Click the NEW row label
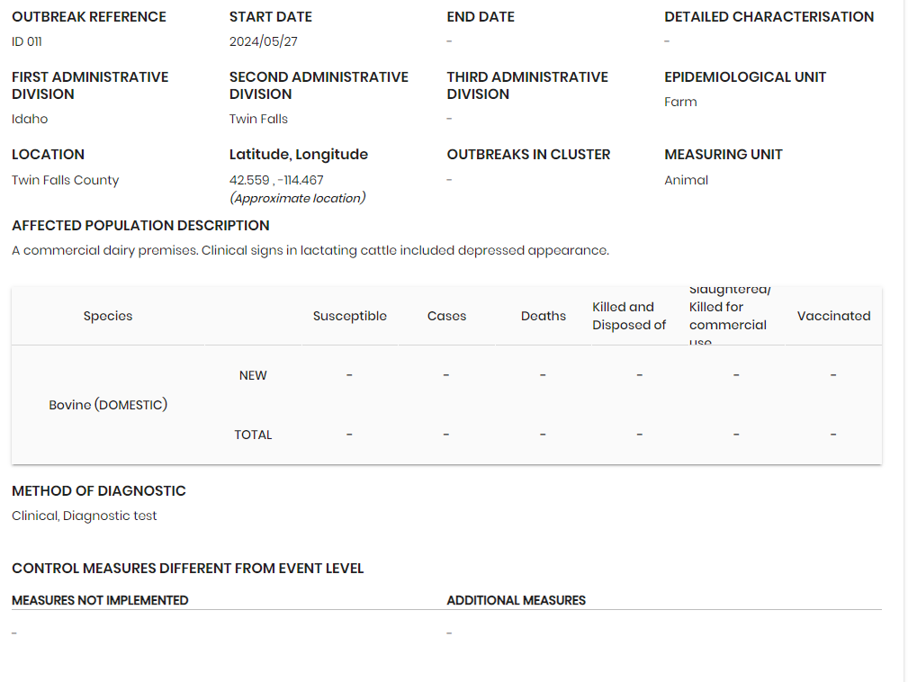This screenshot has width=917, height=682. coord(253,375)
